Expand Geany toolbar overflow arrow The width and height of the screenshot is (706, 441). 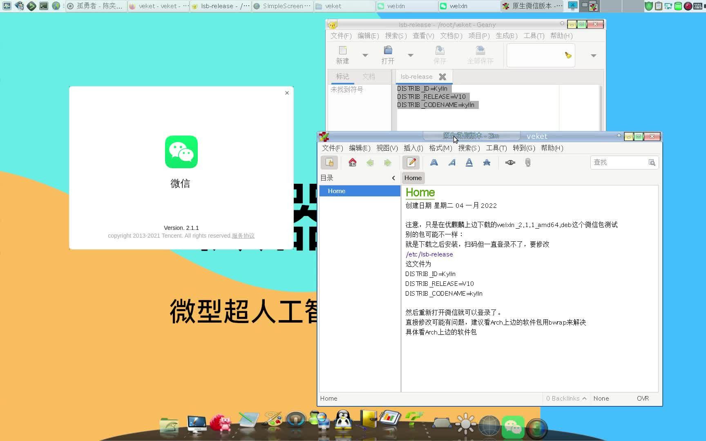[594, 56]
